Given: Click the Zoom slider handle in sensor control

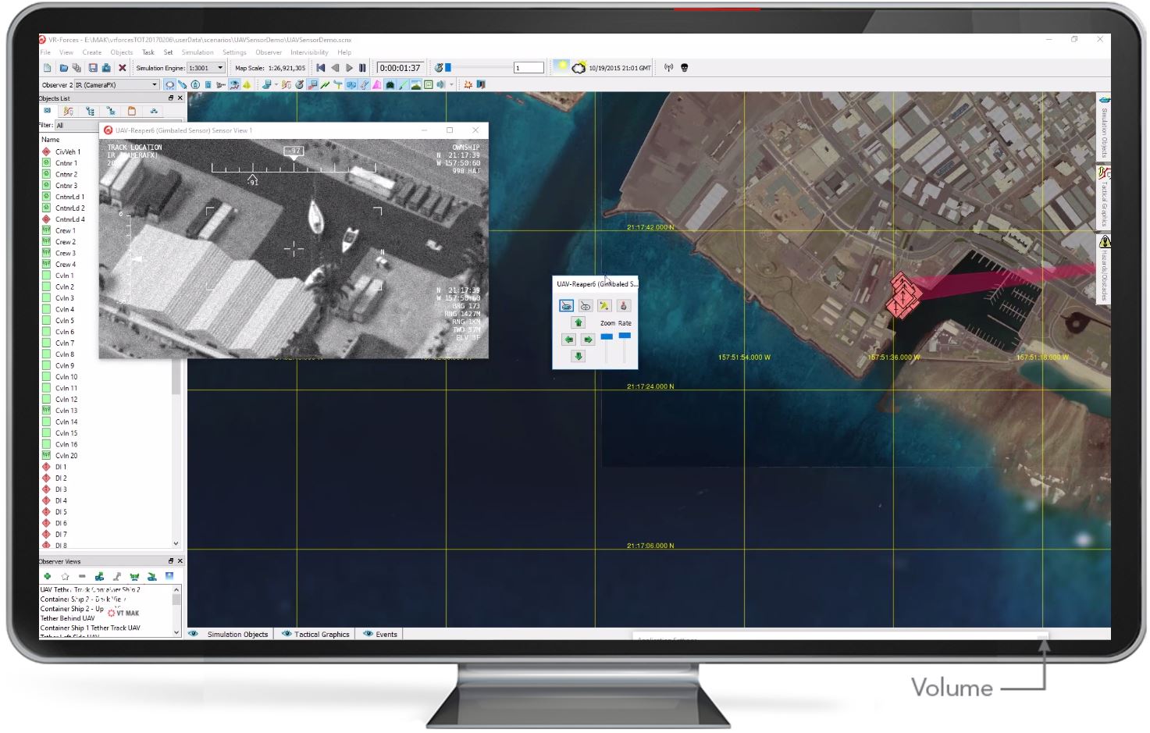Looking at the screenshot, I should click(x=607, y=336).
